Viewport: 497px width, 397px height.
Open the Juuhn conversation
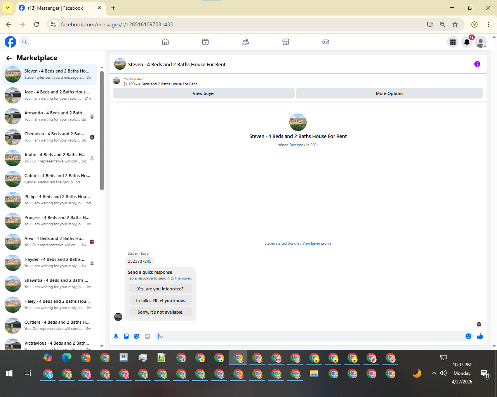tap(50, 158)
